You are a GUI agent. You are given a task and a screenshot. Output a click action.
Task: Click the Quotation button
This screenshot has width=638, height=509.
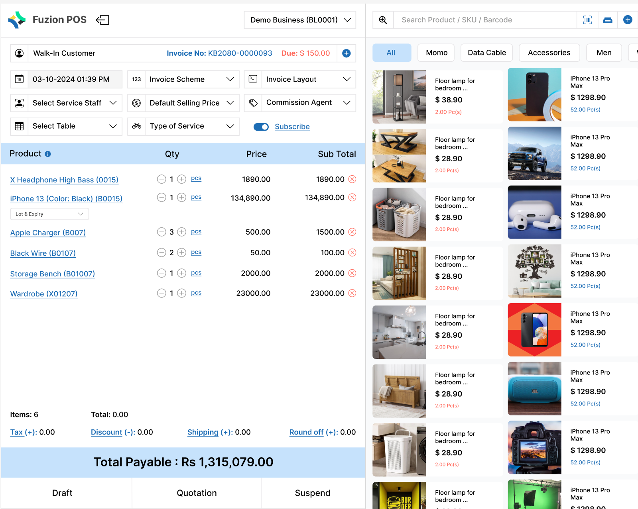click(197, 493)
